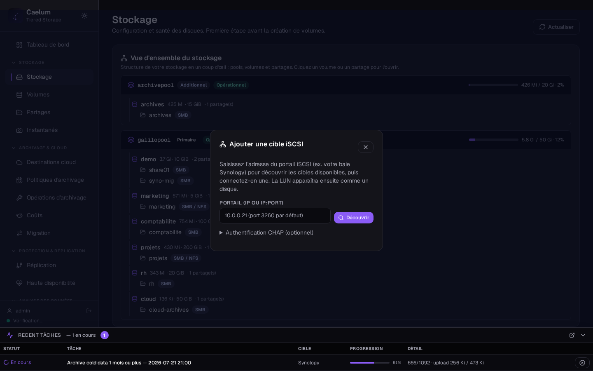593x371 pixels.
Task: Collapse the ARCHIVAGE & CLOUD section
Action: tap(39, 148)
